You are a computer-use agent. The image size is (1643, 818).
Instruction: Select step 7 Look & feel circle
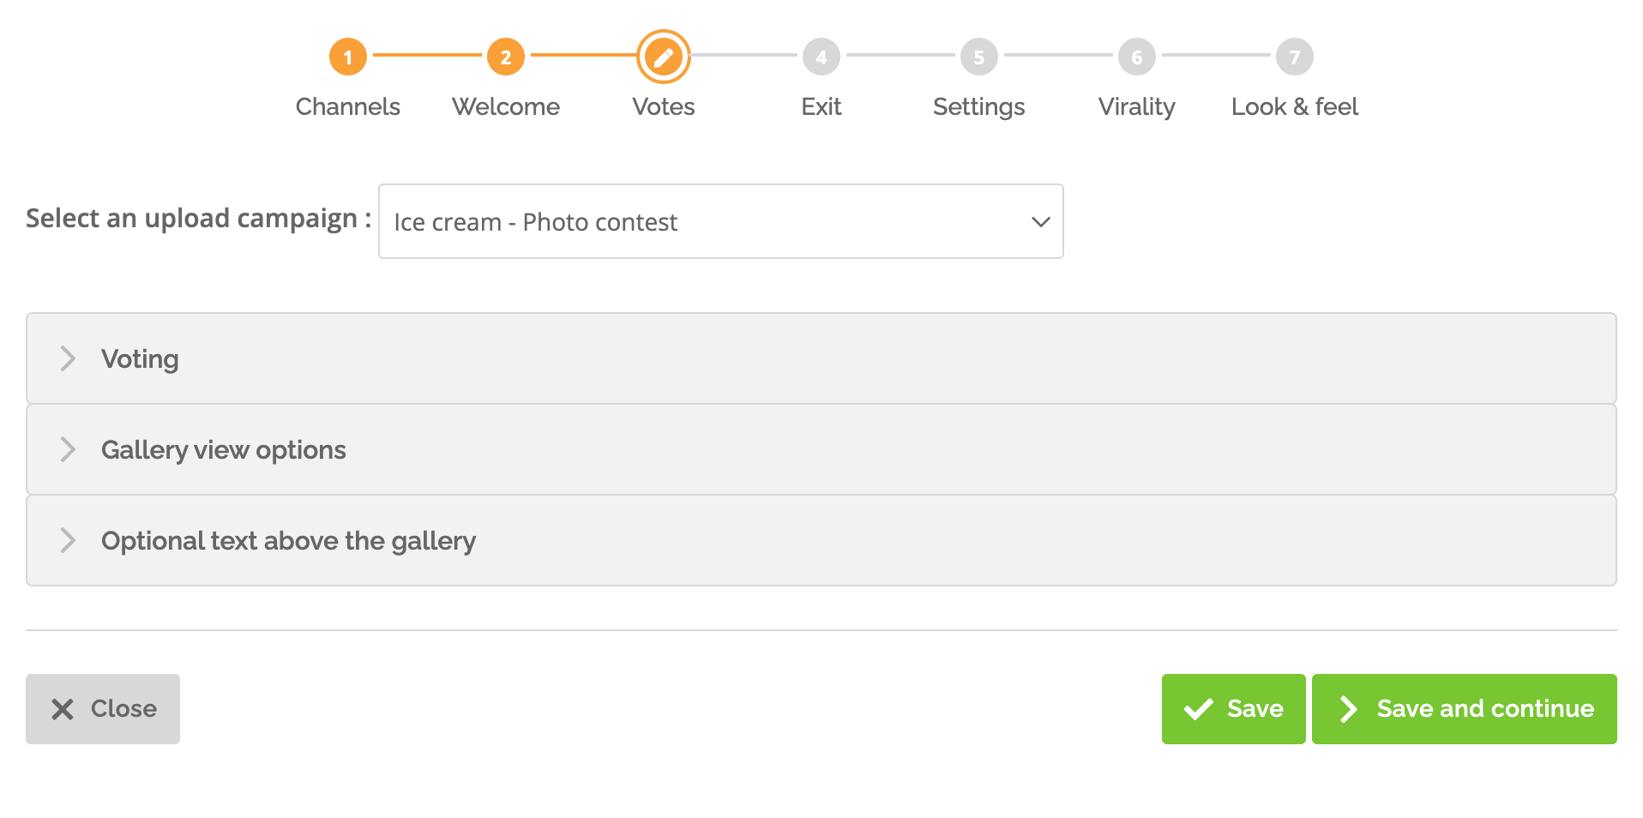click(x=1295, y=57)
